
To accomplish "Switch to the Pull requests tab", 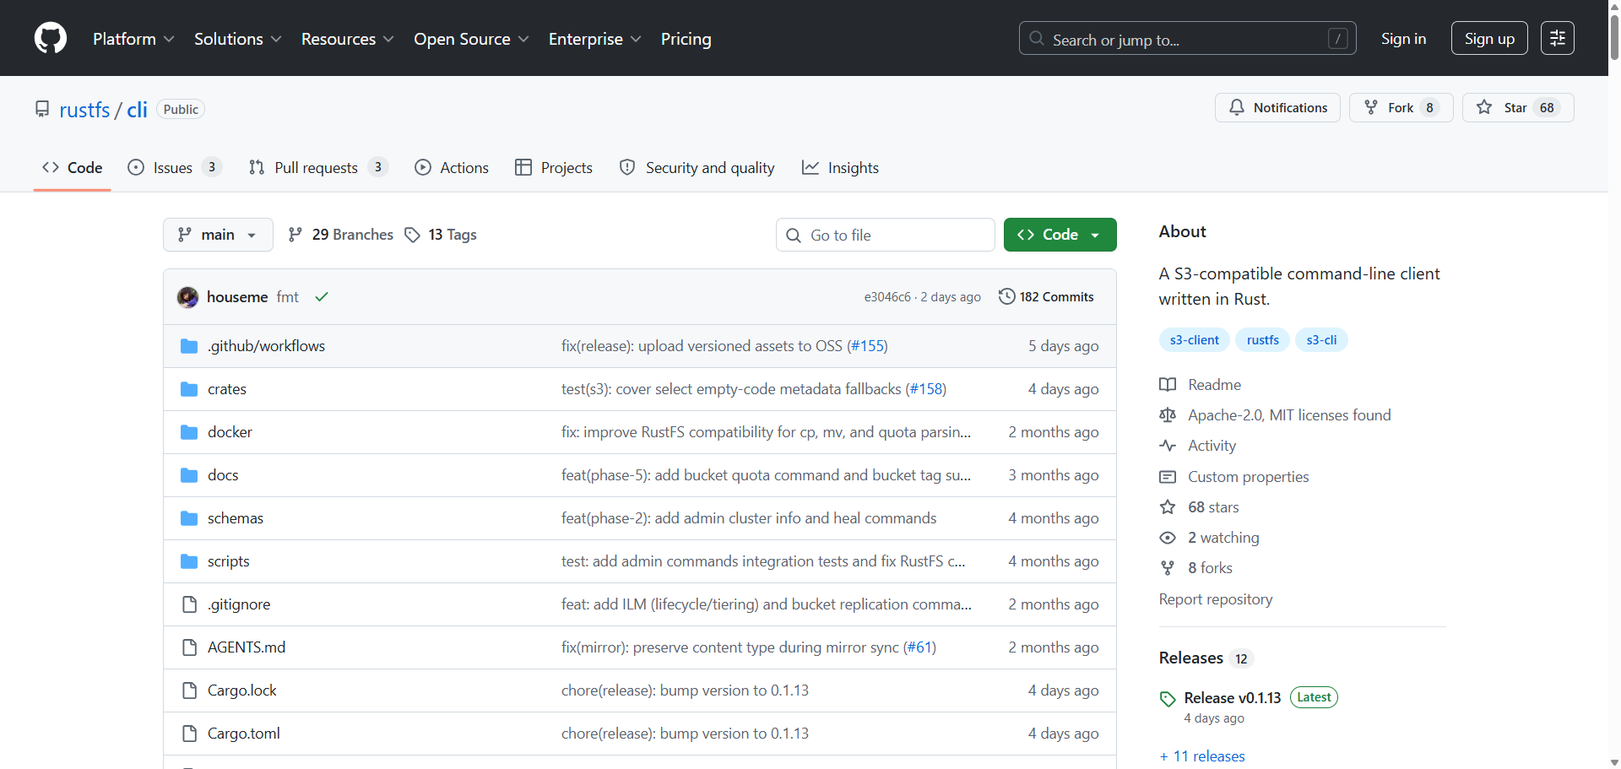I will coord(318,168).
